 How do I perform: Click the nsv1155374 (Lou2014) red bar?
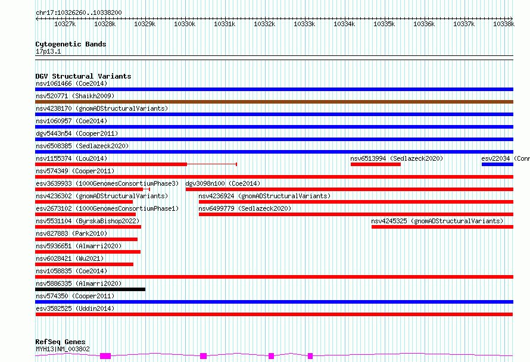pyautogui.click(x=111, y=164)
